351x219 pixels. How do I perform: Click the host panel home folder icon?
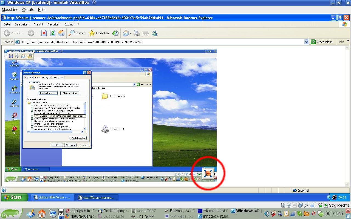click(x=42, y=214)
